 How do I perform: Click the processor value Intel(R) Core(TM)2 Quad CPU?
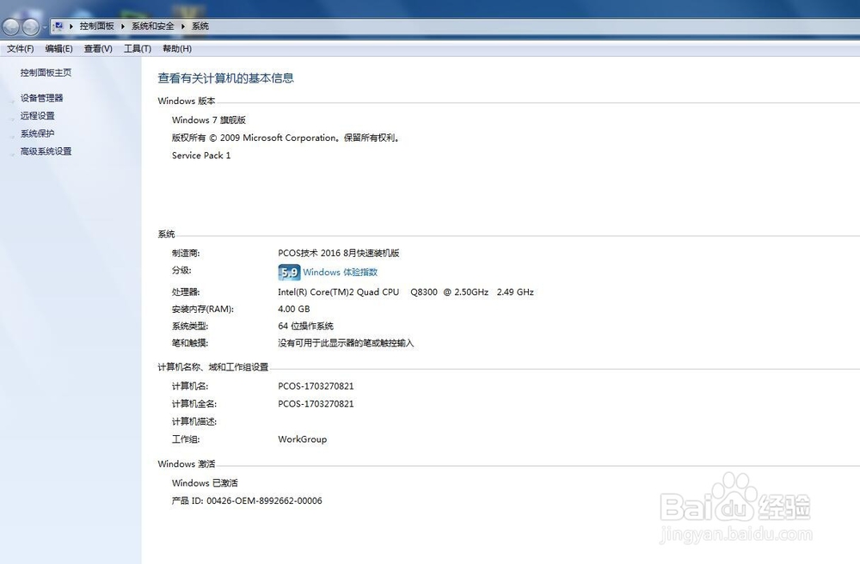click(x=406, y=292)
